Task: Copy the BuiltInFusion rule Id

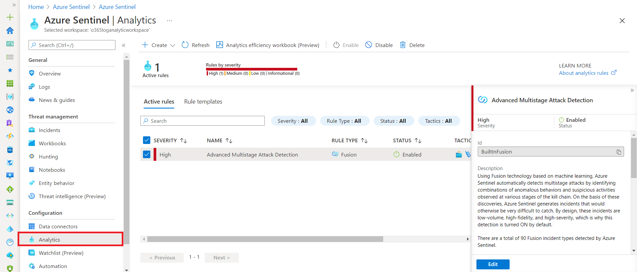Action: pyautogui.click(x=619, y=152)
